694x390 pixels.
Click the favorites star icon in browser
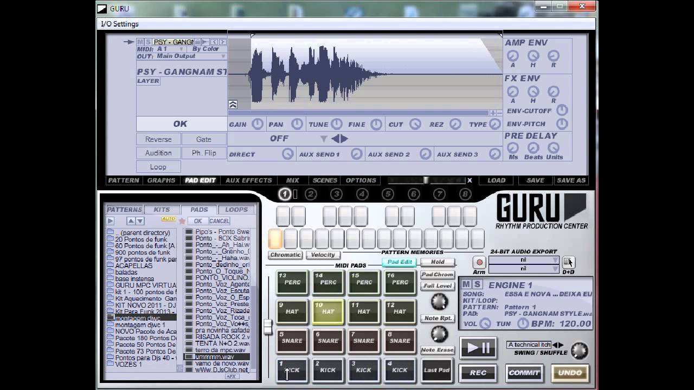pyautogui.click(x=182, y=221)
